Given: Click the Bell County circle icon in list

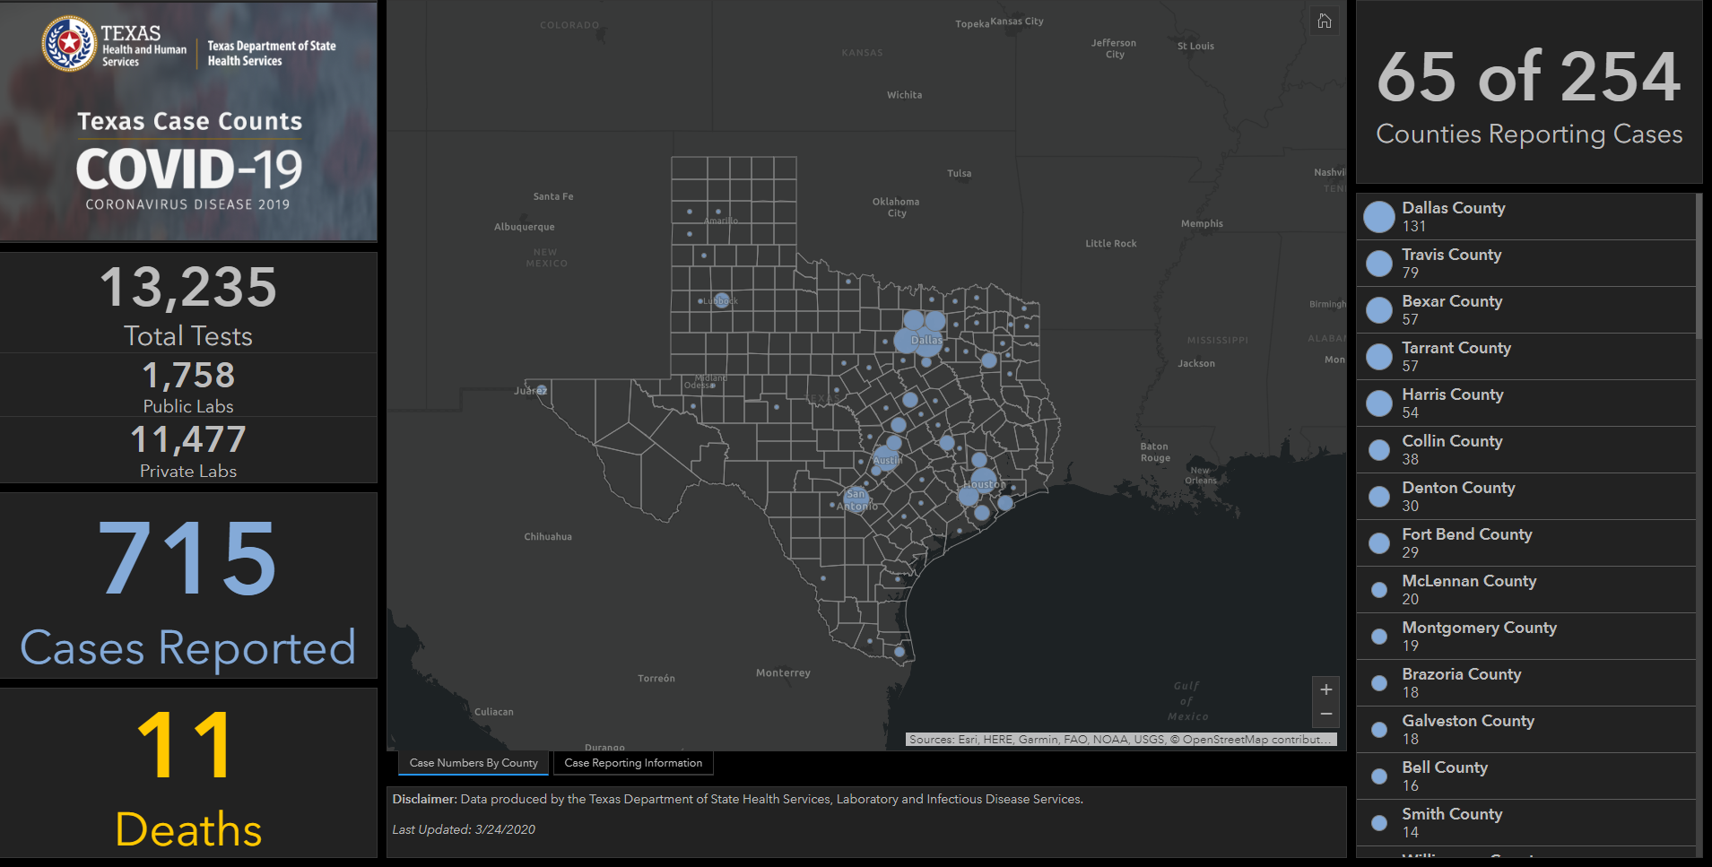Looking at the screenshot, I should coord(1378,776).
